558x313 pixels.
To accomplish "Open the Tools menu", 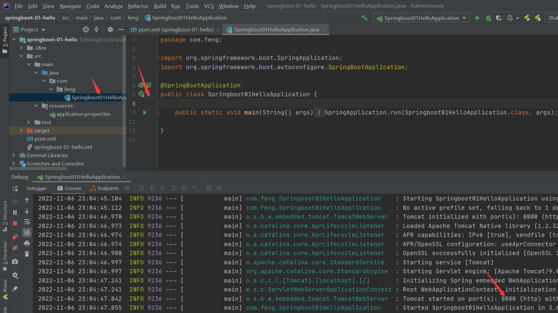I will 192,6.
